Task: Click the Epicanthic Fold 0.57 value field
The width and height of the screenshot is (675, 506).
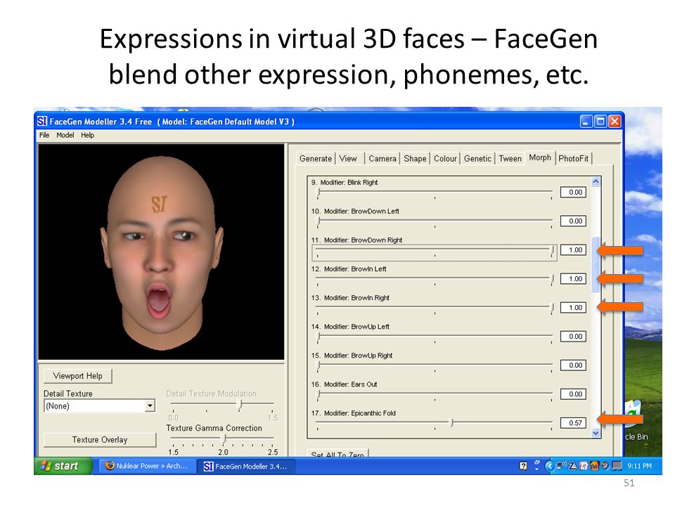Action: click(573, 423)
